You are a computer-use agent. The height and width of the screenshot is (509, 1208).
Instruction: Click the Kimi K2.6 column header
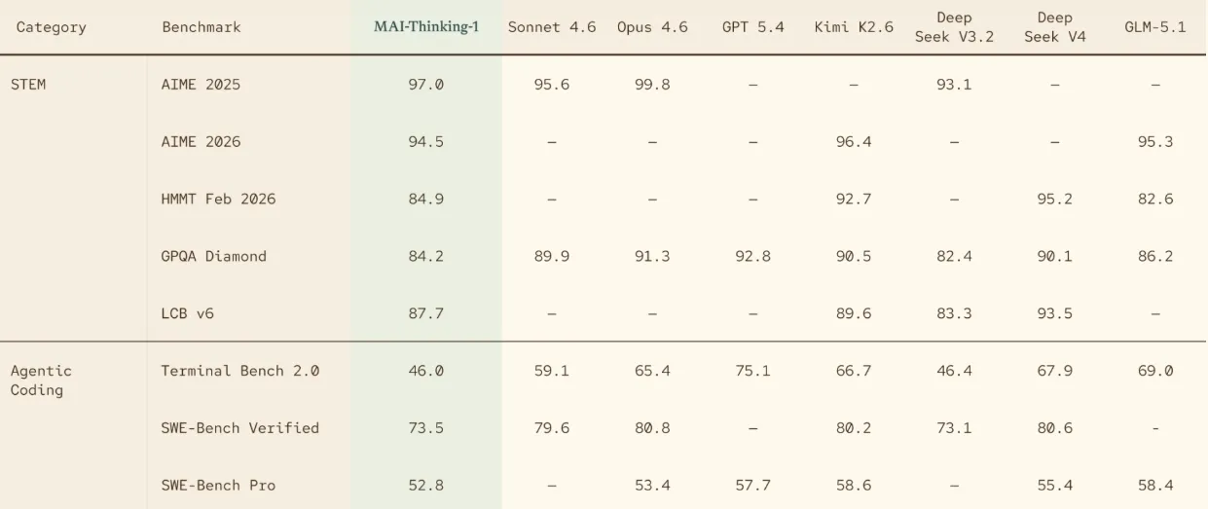[854, 27]
